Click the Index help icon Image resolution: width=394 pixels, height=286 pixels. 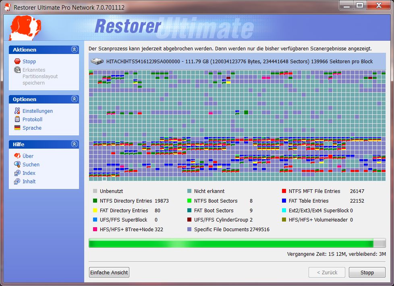[x=17, y=173]
